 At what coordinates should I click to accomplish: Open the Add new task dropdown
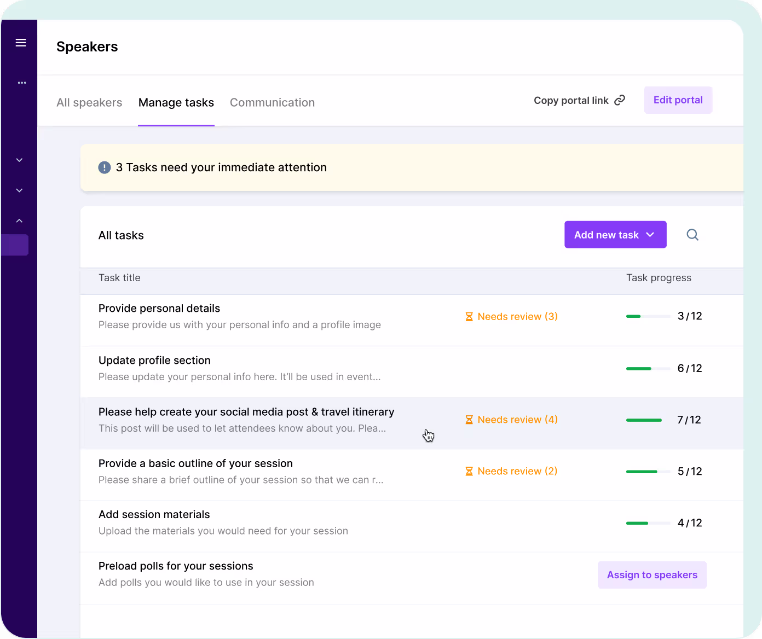coord(615,235)
